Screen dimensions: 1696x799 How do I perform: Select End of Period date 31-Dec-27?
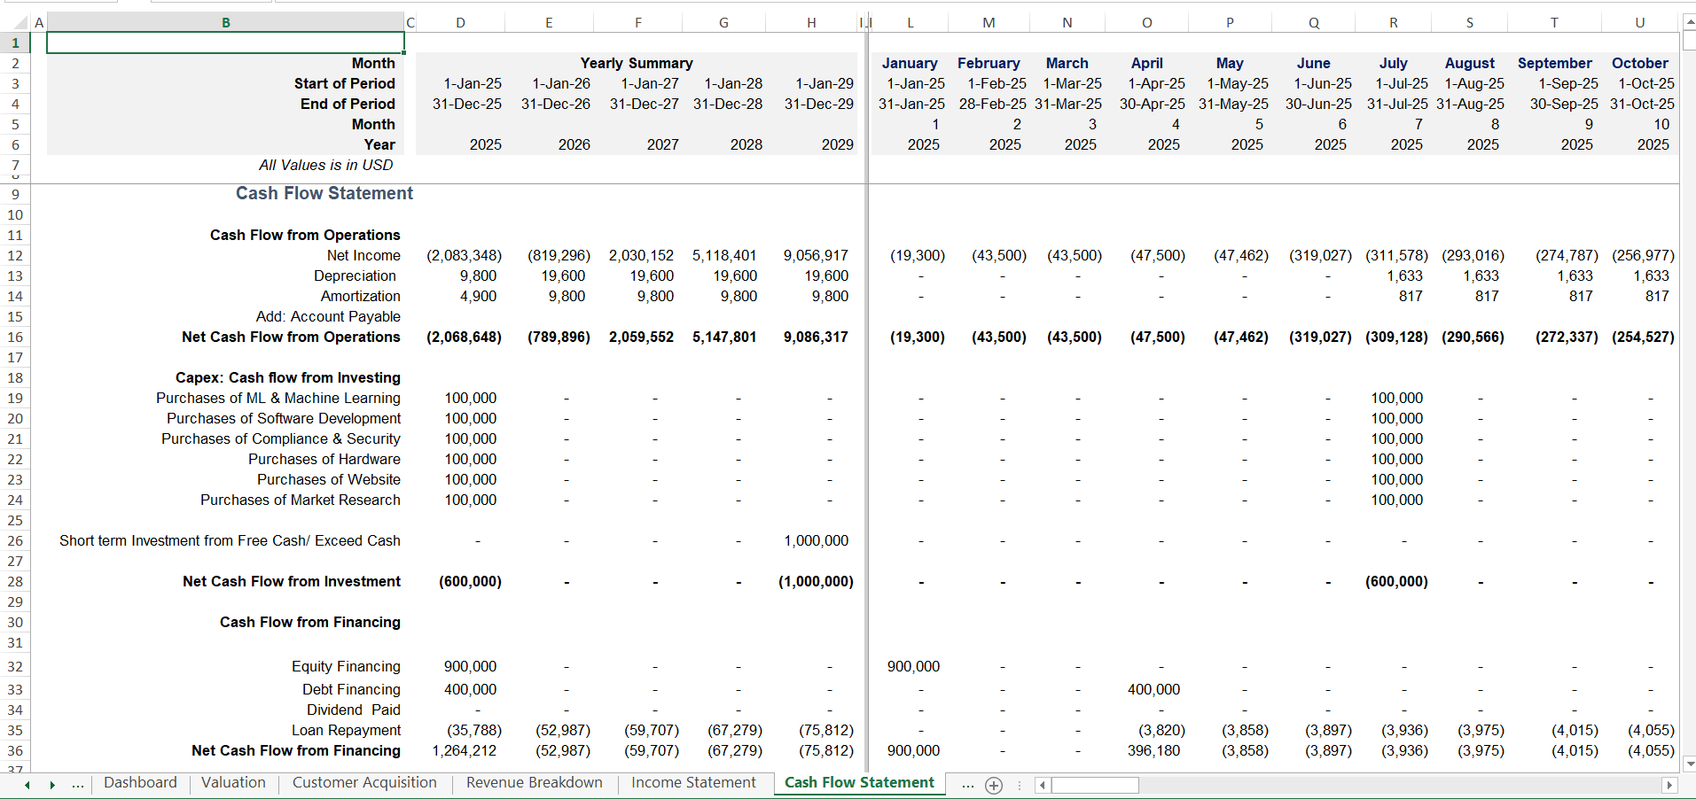pyautogui.click(x=644, y=104)
